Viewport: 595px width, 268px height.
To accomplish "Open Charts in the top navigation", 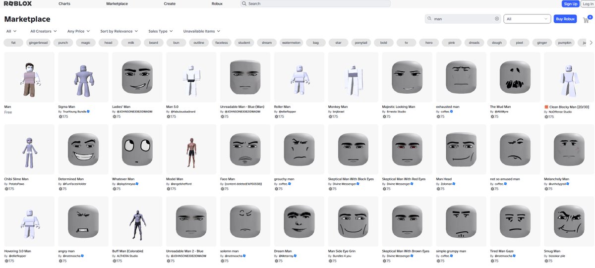I will click(x=64, y=3).
